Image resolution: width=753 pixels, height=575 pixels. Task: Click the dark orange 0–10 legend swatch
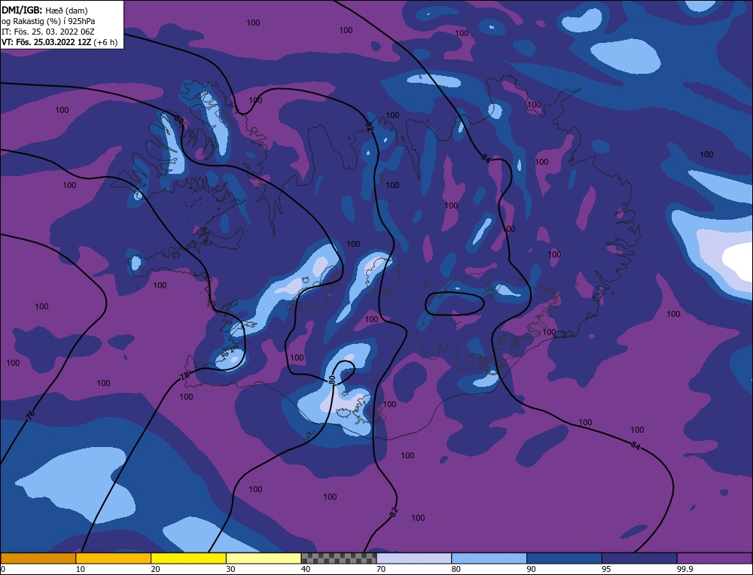[x=38, y=558]
